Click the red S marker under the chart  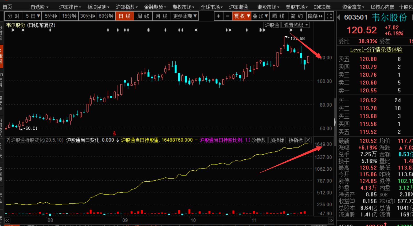(x=114, y=133)
